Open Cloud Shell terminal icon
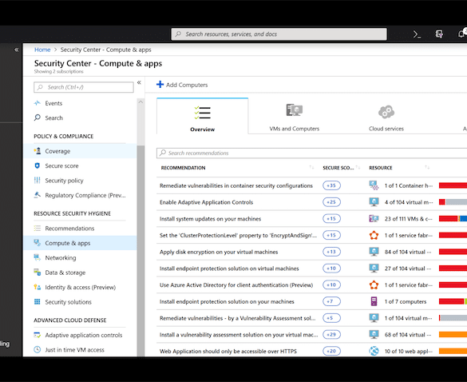Screen dimensions: 467x382 [x=417, y=34]
